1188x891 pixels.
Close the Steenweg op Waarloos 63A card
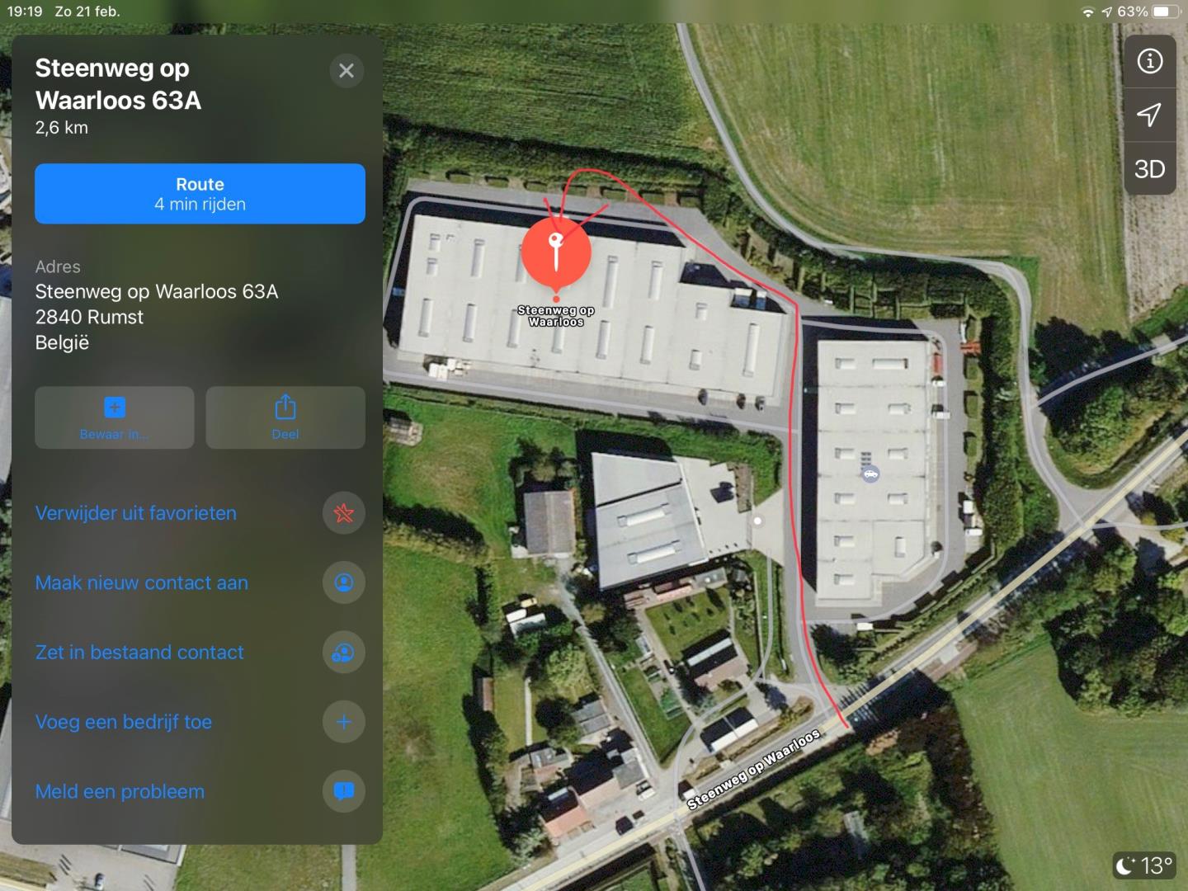[x=346, y=71]
